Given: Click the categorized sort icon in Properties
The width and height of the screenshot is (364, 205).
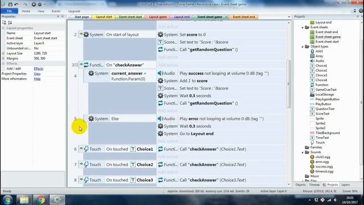Looking at the screenshot, I should (x=4, y=23).
